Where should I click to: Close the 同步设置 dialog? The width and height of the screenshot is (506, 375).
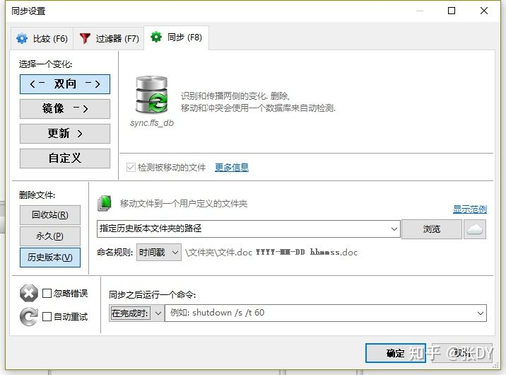(483, 11)
